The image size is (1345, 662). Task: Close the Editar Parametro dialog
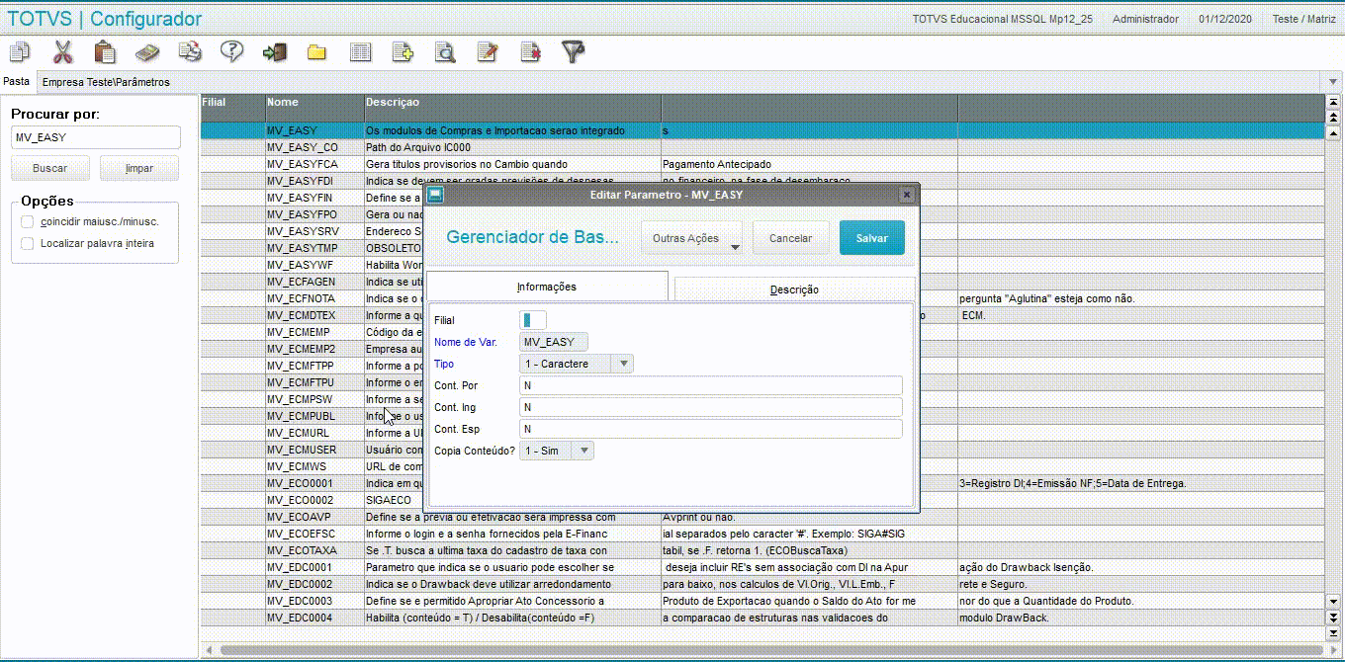(906, 195)
